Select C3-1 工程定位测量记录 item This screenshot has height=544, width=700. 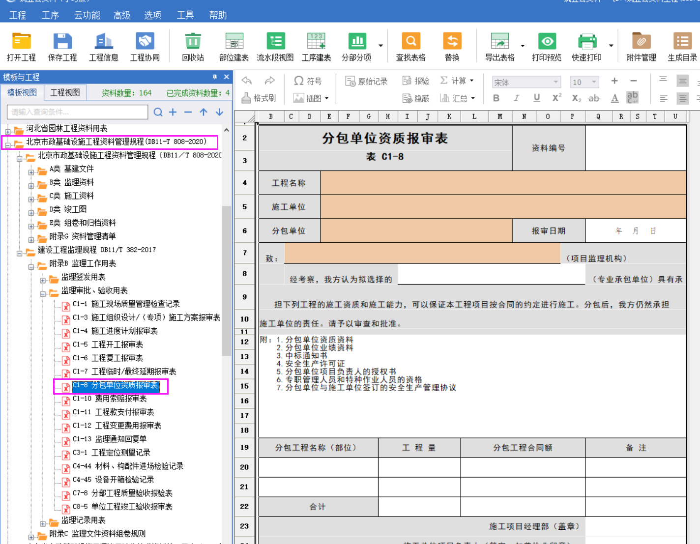[x=111, y=453]
